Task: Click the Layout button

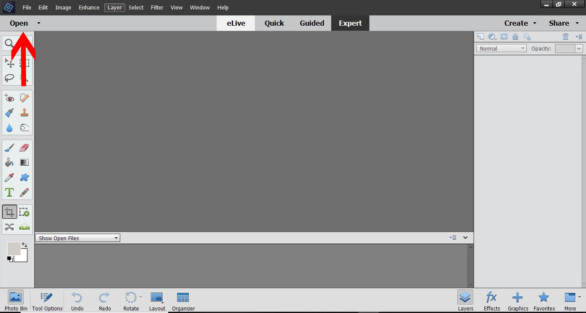Action: [157, 301]
